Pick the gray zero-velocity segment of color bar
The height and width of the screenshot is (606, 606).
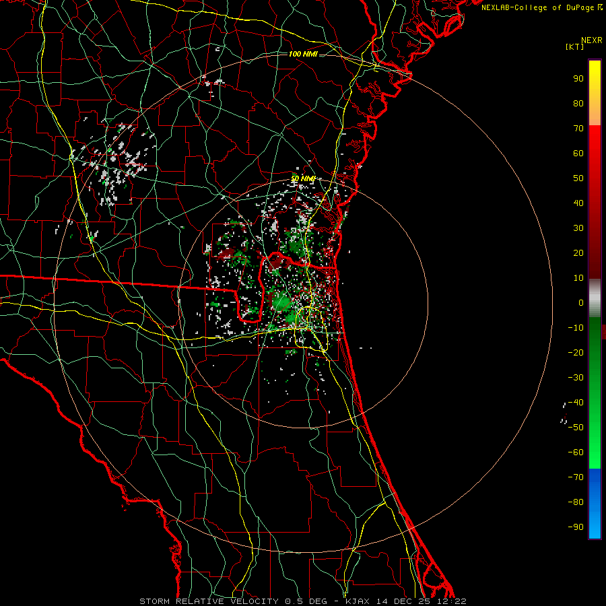[595, 298]
